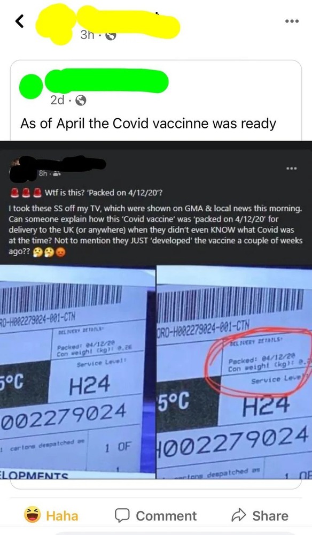Tap the Comment button label

[166, 516]
